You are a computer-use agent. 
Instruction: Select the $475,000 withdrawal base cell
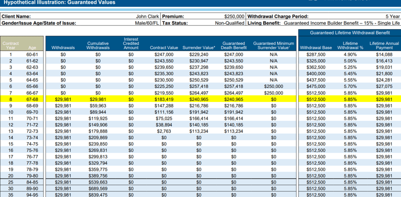click(316, 86)
